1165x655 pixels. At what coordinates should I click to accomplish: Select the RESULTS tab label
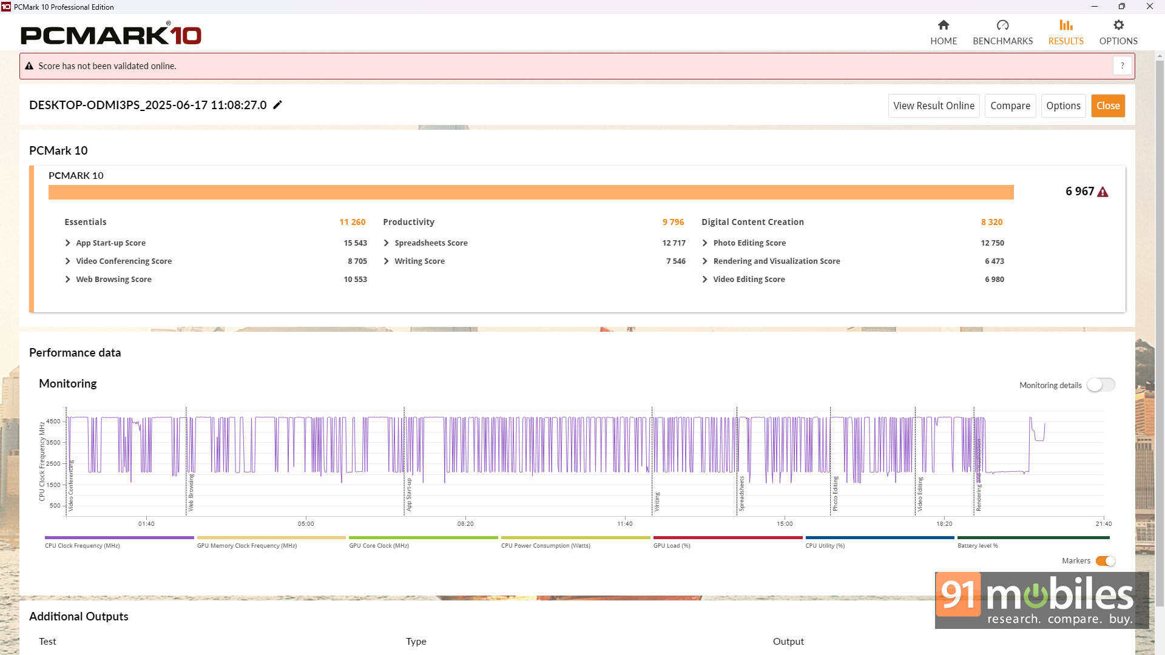coord(1065,41)
